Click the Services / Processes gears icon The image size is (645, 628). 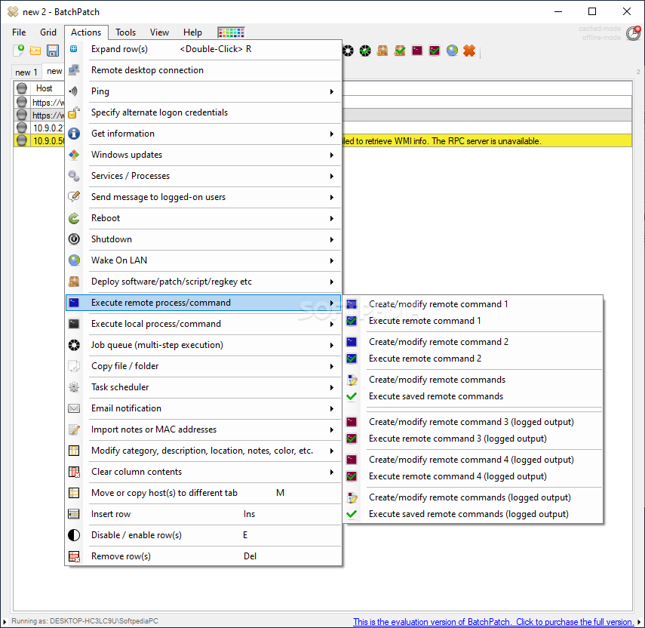click(x=74, y=176)
